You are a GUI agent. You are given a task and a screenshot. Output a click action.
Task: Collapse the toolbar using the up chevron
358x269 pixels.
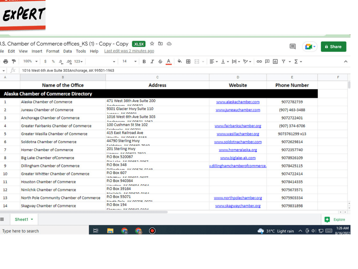(x=346, y=62)
